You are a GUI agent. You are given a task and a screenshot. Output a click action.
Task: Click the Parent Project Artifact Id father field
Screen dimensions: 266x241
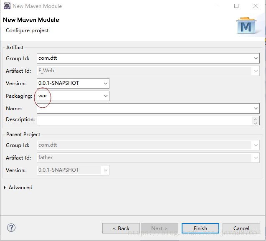(x=148, y=157)
